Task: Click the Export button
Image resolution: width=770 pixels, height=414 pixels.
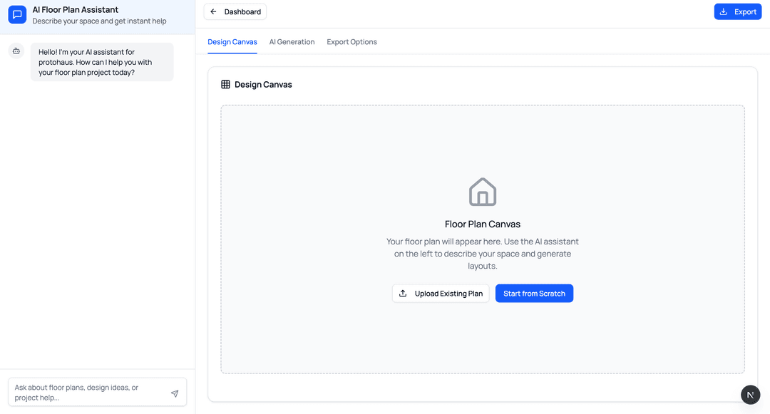Action: [x=738, y=12]
